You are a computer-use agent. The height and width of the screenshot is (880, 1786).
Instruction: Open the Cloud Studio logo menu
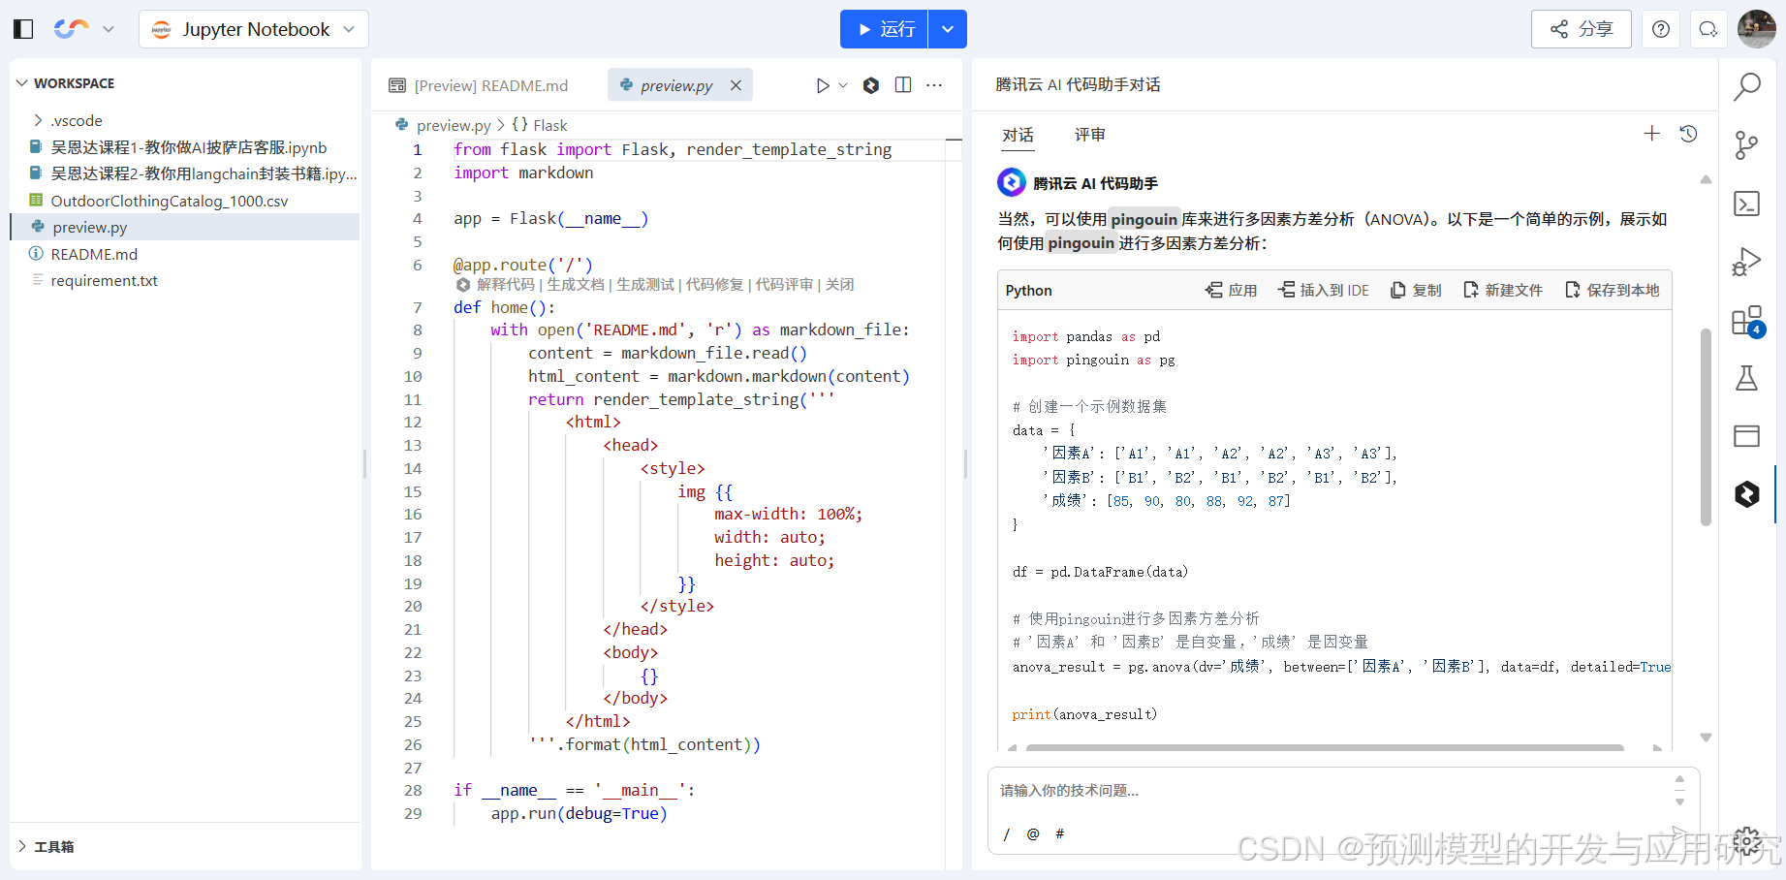tap(83, 29)
